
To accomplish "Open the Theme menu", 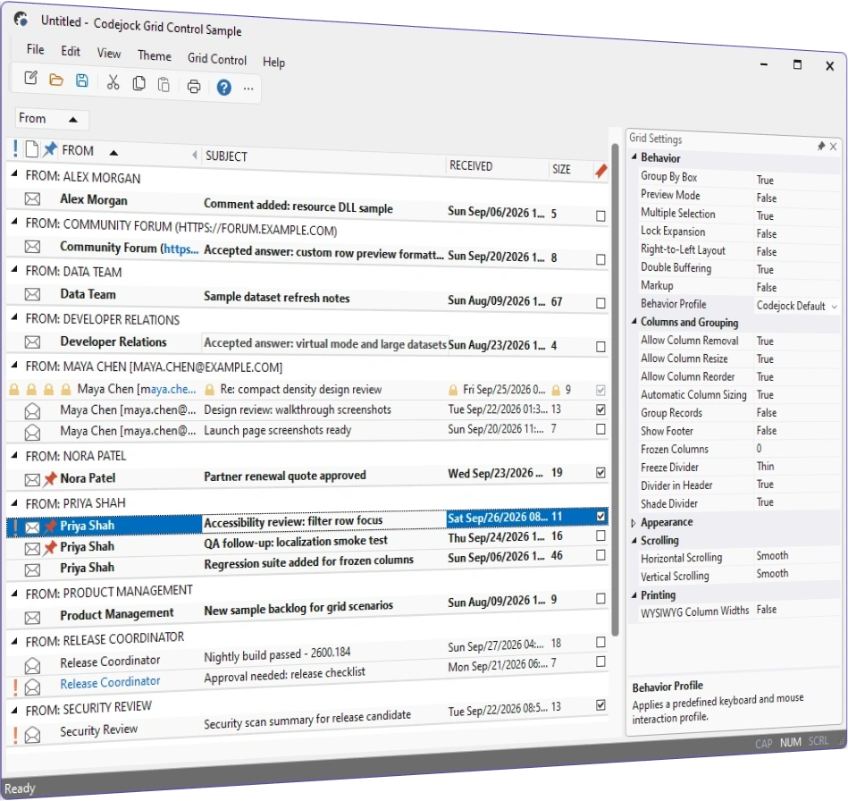I will point(154,55).
